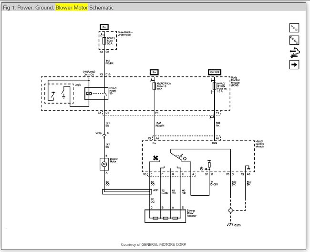This screenshot has width=310, height=252.
Task: Click the 'Blower Motor Resistor' label
Action: point(191,213)
